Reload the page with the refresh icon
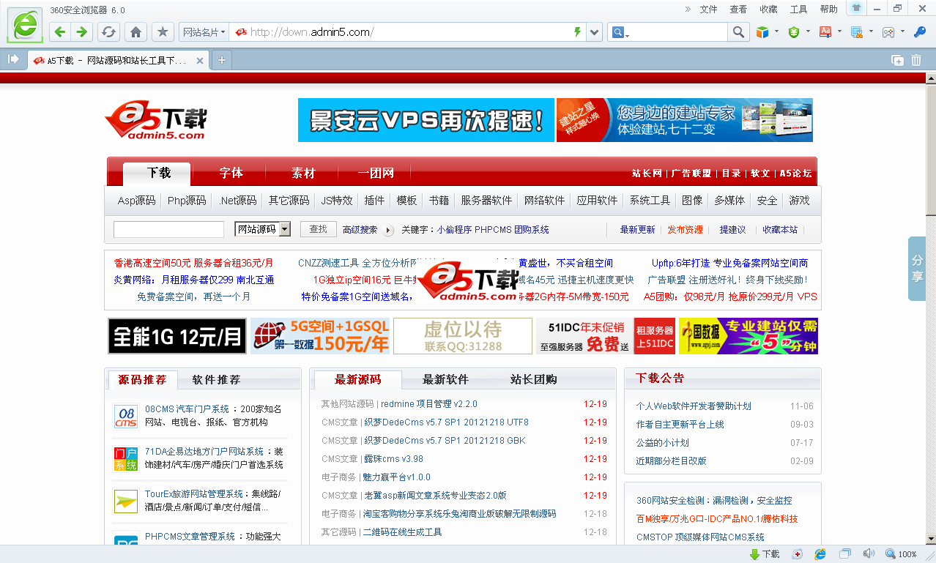 [108, 32]
